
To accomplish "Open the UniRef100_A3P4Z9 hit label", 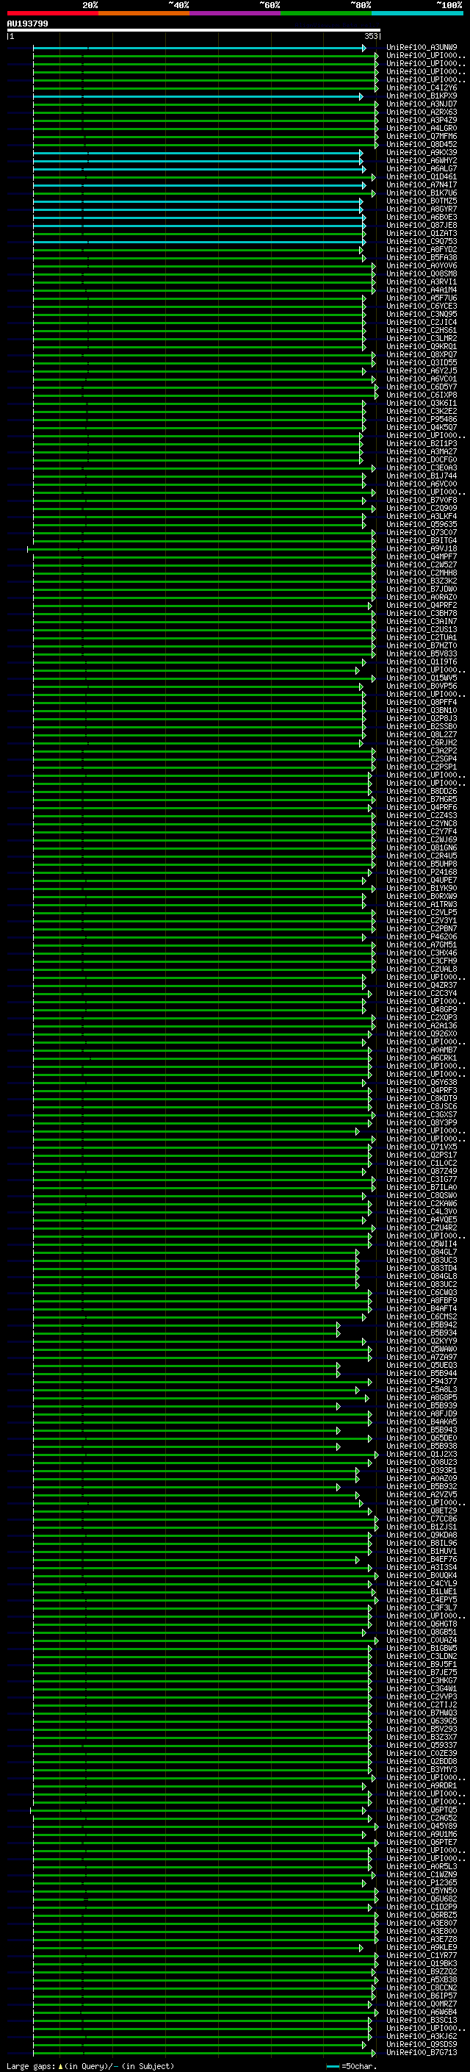I will [422, 120].
